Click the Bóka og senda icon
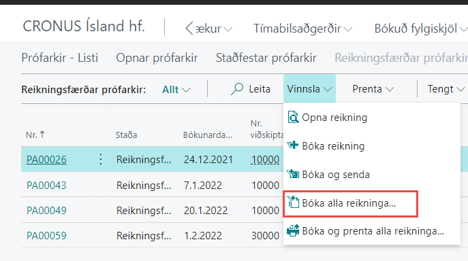Screen dimensions: 468x261 coord(293,173)
